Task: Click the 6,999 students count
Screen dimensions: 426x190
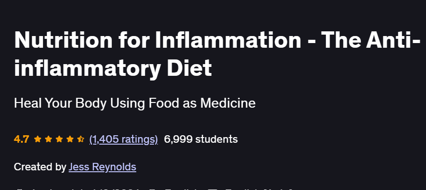Action: click(x=201, y=139)
